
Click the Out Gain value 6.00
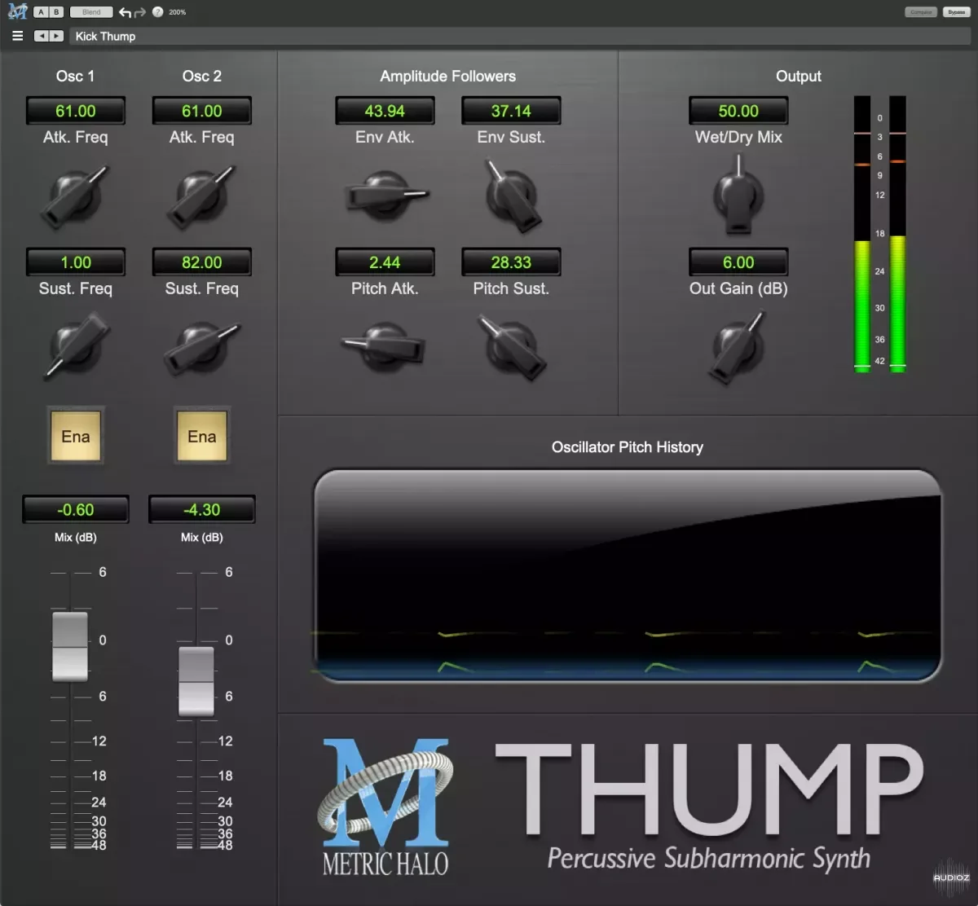coord(738,262)
